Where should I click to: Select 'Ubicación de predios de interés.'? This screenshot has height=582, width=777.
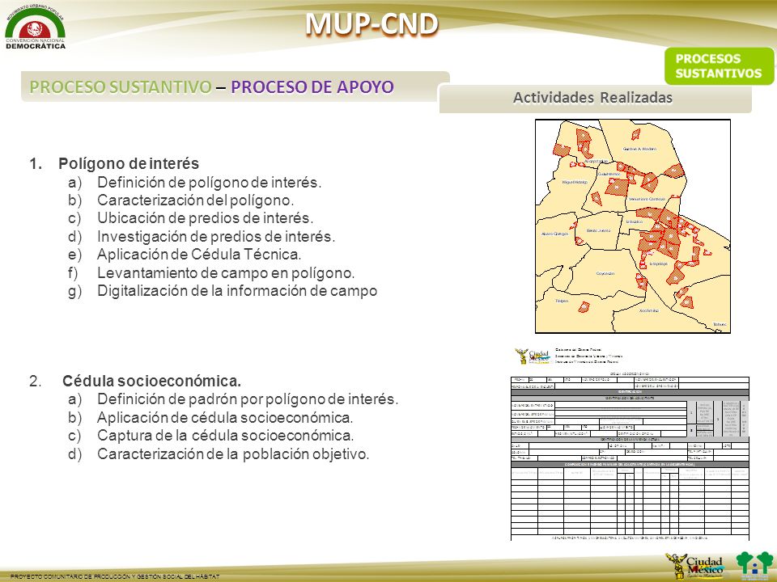coord(205,218)
